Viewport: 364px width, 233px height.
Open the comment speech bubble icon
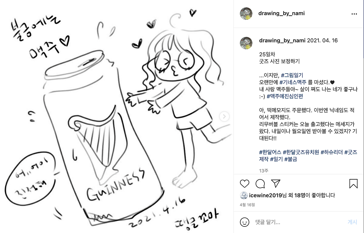pos(260,184)
